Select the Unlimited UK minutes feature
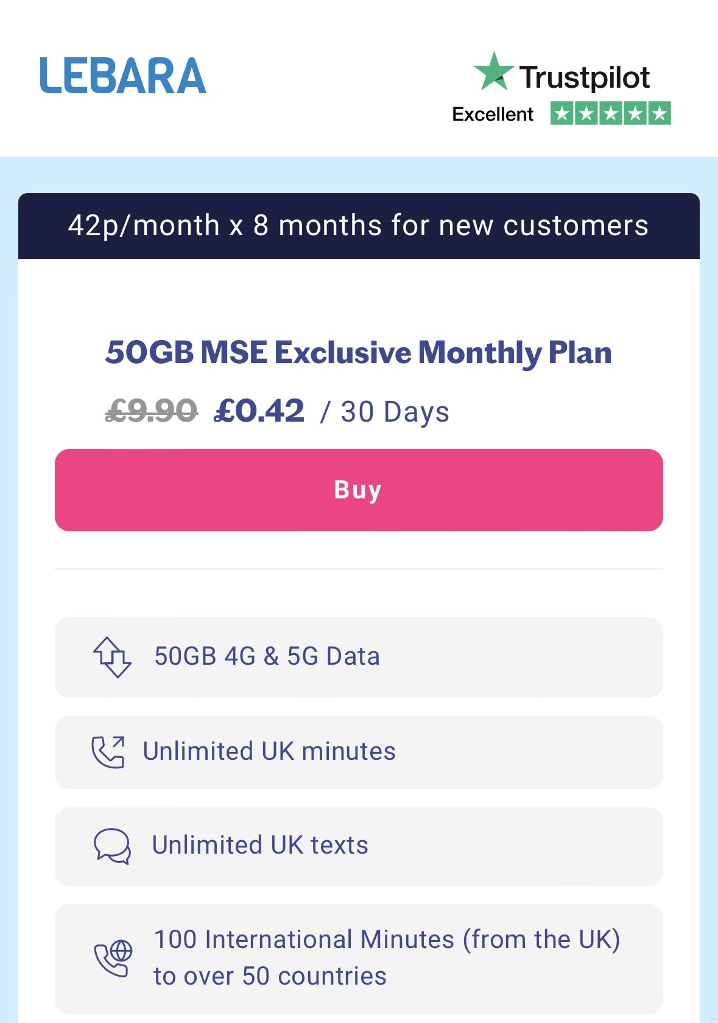Image resolution: width=718 pixels, height=1023 pixels. 269,751
